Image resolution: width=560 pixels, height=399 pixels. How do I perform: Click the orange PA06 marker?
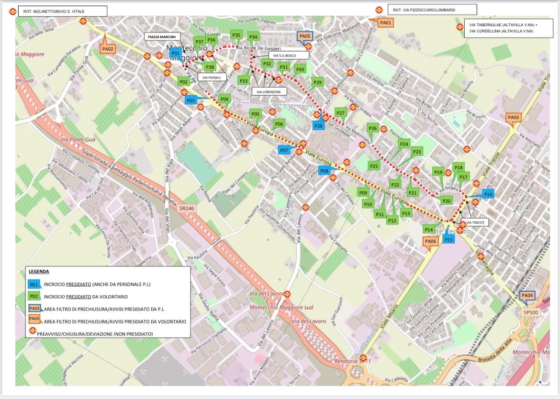point(431,241)
